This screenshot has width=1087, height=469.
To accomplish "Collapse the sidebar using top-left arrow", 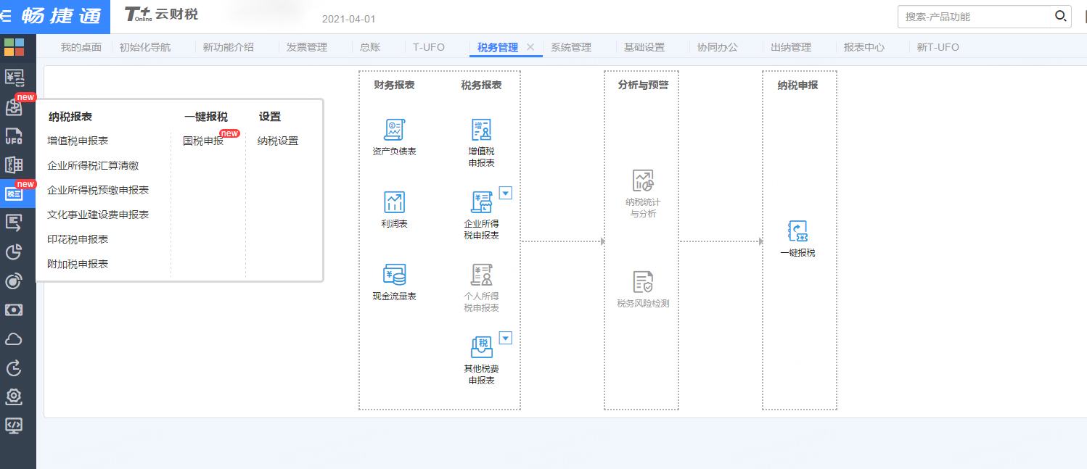I will tap(6, 16).
